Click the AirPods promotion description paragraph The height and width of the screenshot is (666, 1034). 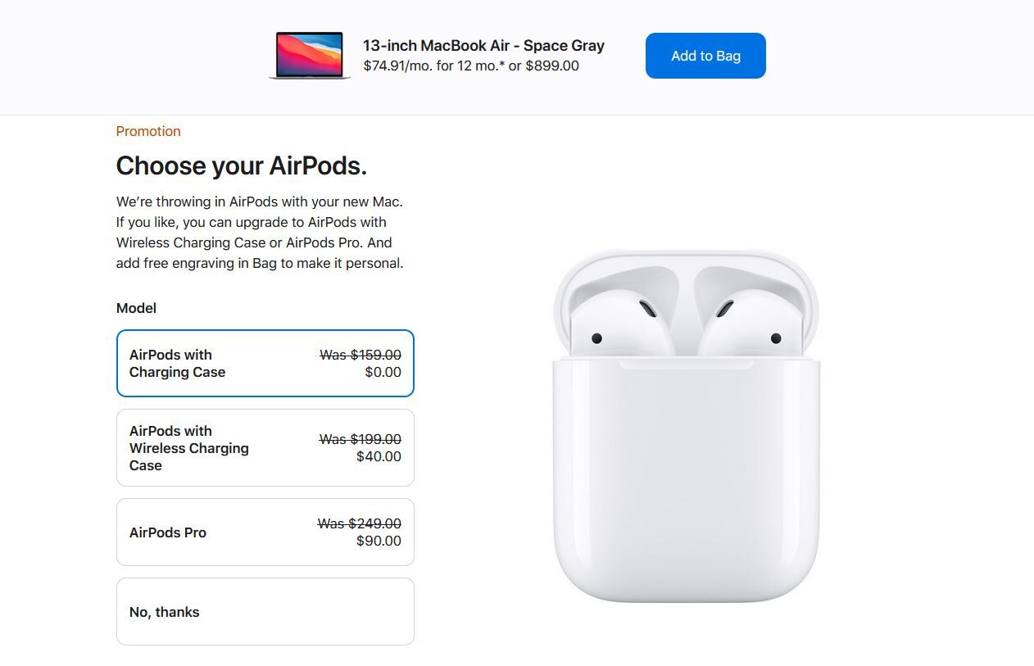tap(260, 233)
